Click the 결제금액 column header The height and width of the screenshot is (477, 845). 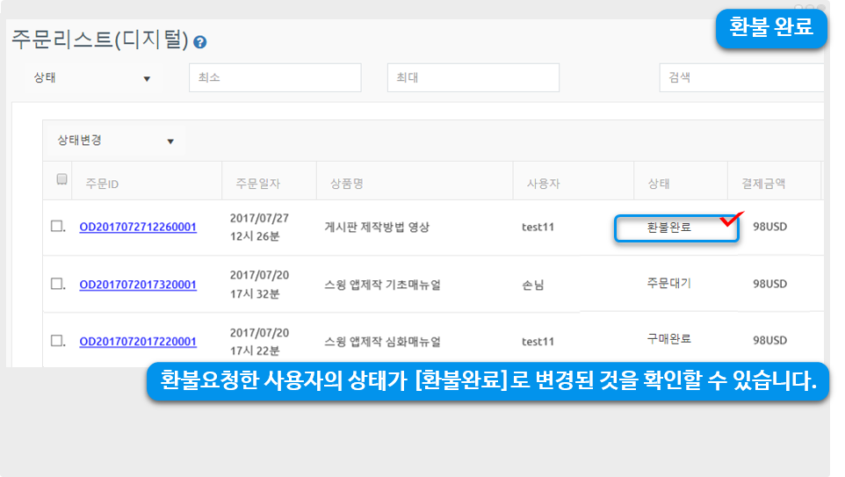tap(757, 184)
